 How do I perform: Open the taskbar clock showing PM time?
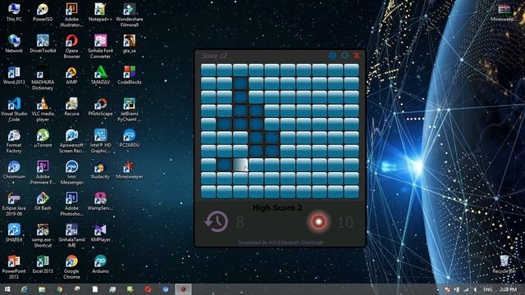(x=508, y=289)
